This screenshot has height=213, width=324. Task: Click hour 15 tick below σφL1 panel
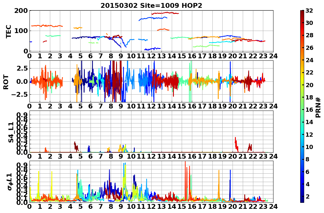pyautogui.click(x=182, y=206)
